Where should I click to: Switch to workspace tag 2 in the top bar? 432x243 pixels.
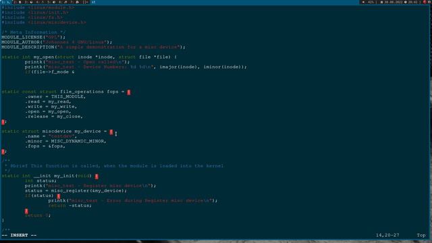click(x=17, y=2)
